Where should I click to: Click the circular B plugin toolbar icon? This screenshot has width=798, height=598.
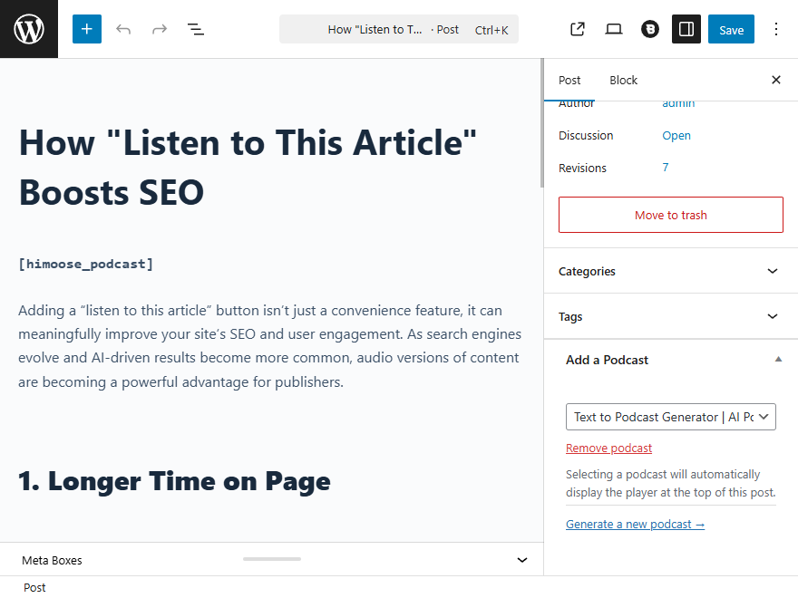coord(649,28)
